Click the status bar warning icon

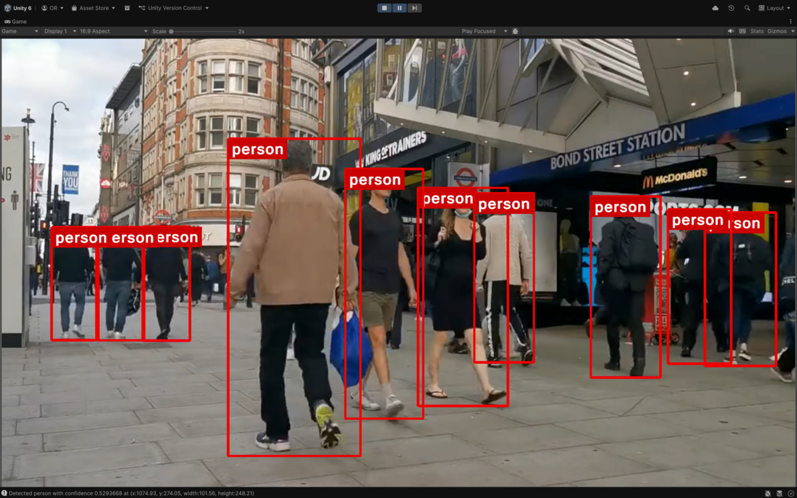coord(4,493)
